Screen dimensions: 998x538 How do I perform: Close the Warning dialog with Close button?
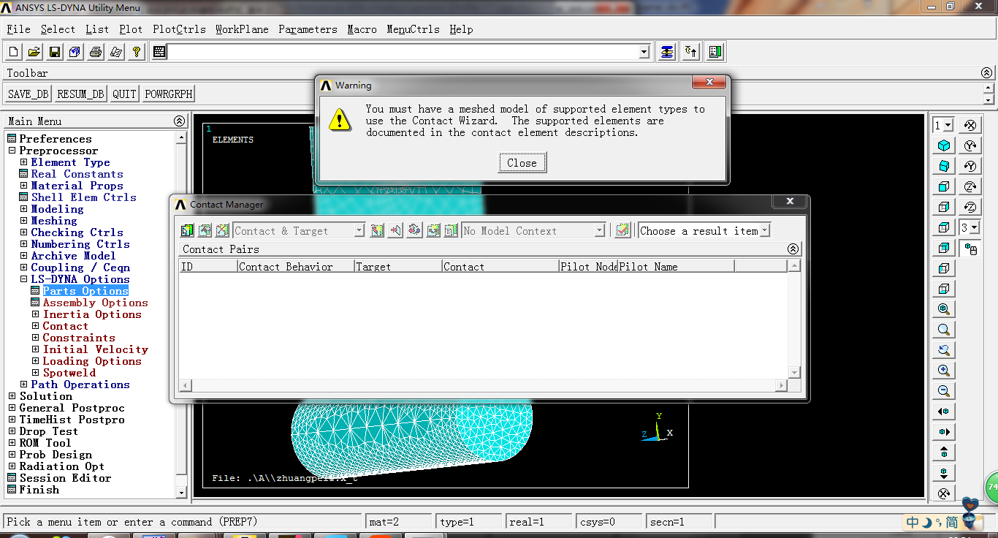pyautogui.click(x=522, y=163)
